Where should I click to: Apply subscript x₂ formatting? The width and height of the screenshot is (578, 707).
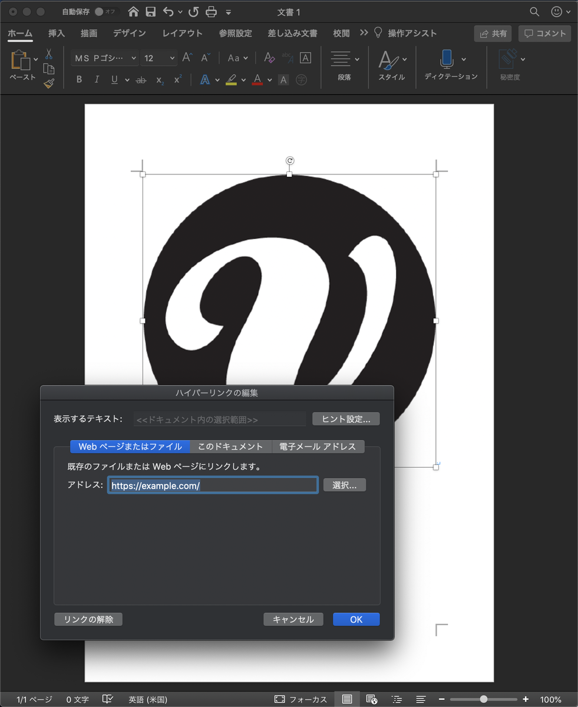[x=160, y=80]
